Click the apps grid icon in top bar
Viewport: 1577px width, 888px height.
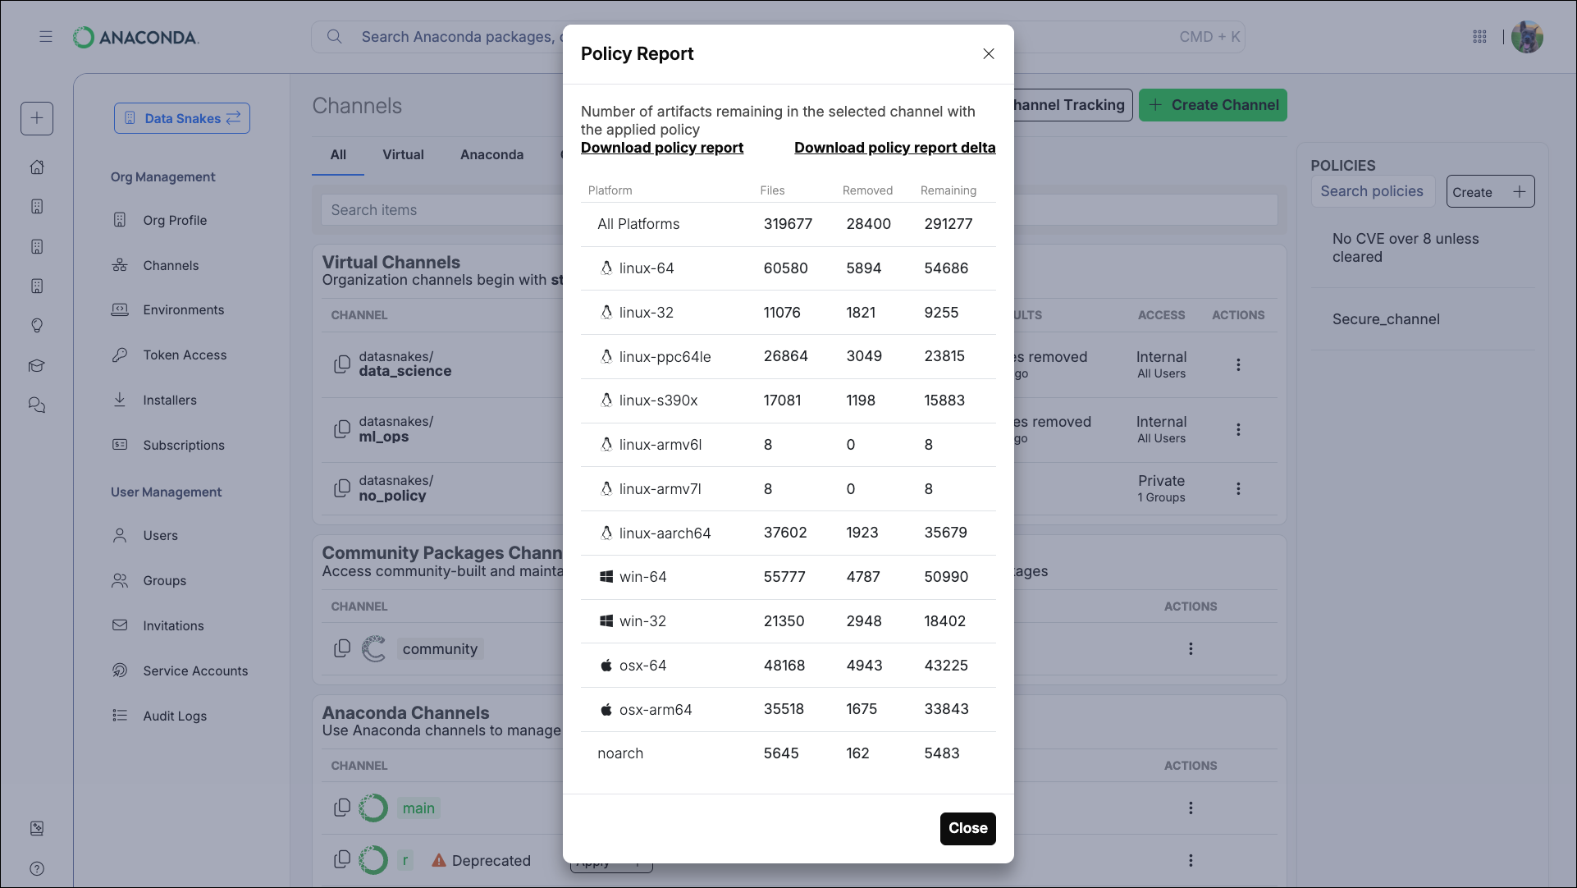click(1480, 36)
